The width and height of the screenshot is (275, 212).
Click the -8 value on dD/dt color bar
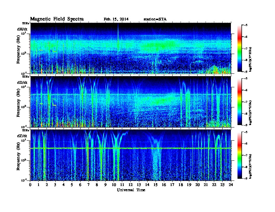click(x=246, y=113)
